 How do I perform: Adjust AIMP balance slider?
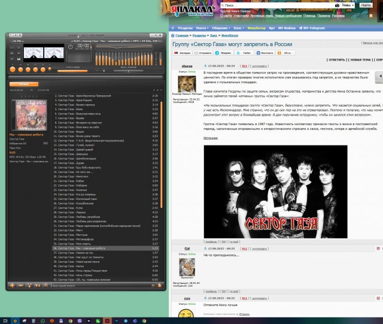coord(129,71)
